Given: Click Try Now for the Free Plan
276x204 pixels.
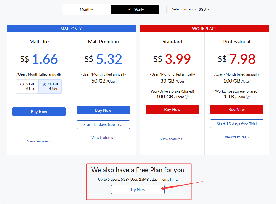Looking at the screenshot, I should (x=138, y=189).
